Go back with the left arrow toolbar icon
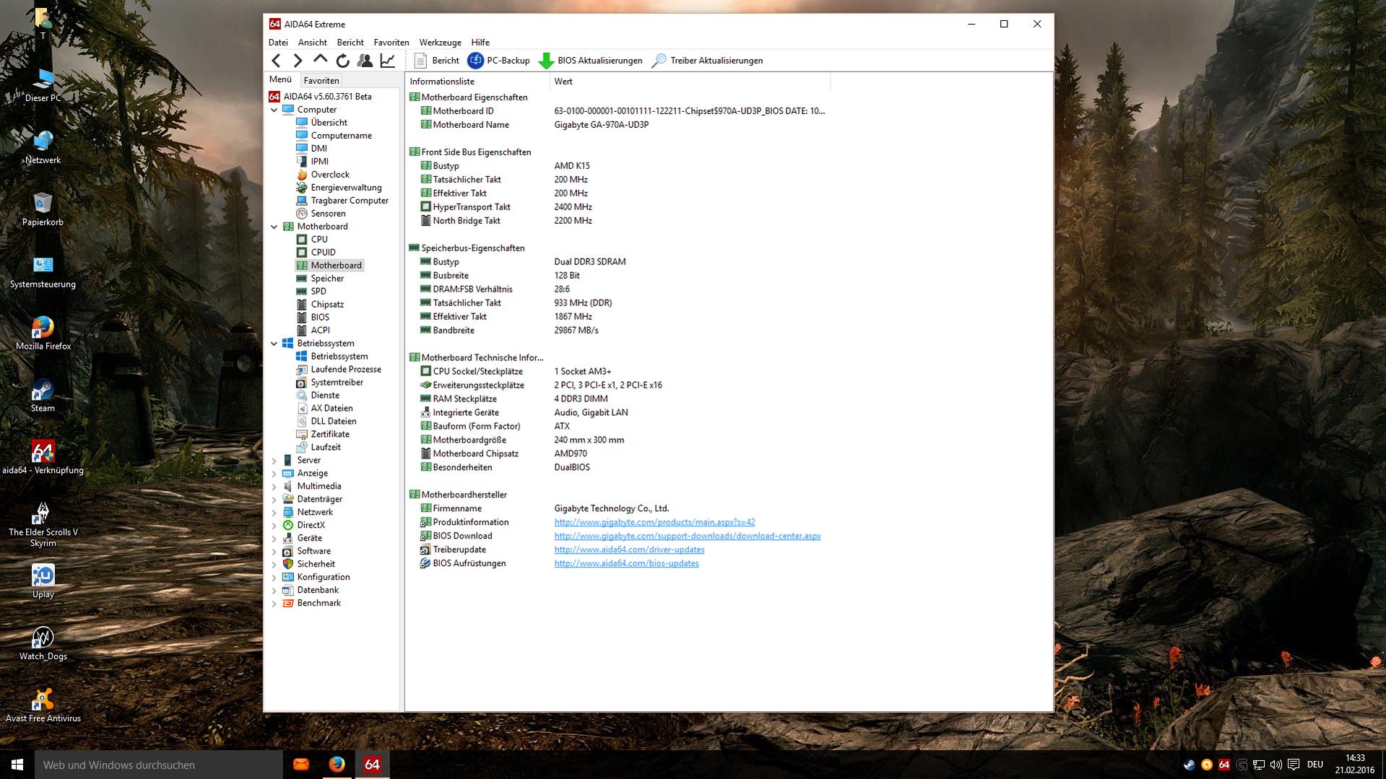This screenshot has width=1386, height=779. tap(276, 61)
